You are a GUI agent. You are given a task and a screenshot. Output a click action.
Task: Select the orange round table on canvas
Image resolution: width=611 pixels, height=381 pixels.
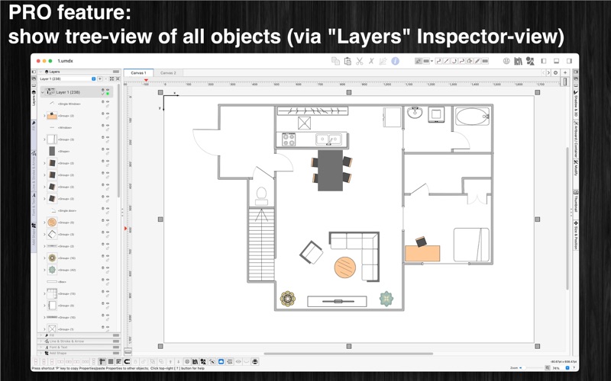[x=345, y=267]
